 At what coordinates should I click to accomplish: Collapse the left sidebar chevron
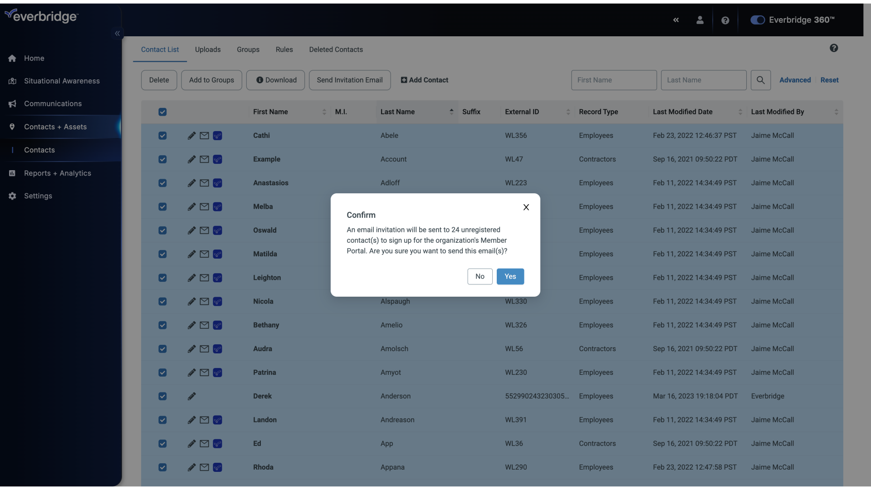[117, 33]
